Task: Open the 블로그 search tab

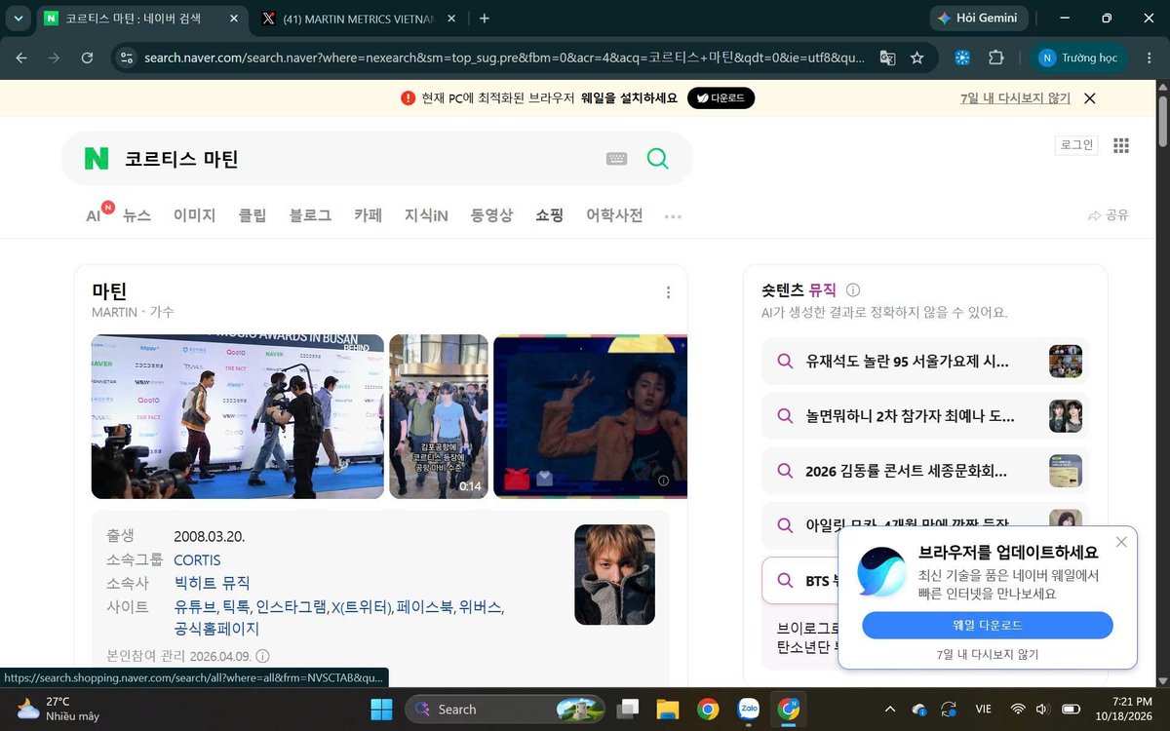Action: point(310,215)
